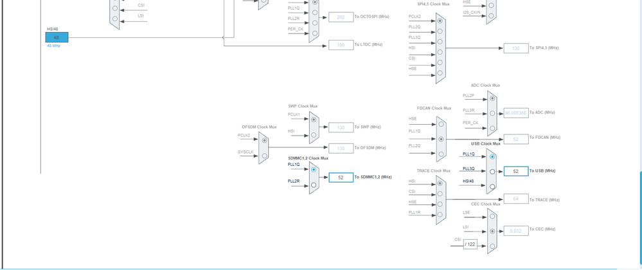This screenshot has width=642, height=270.
Task: Select HSE in FDCAN Clock Mux
Action: coord(441,123)
